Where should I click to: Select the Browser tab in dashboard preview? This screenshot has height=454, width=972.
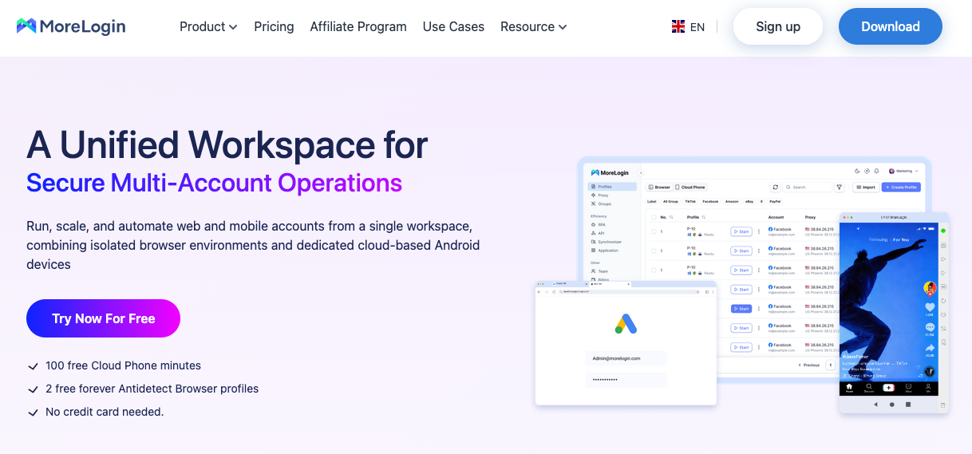pyautogui.click(x=659, y=187)
